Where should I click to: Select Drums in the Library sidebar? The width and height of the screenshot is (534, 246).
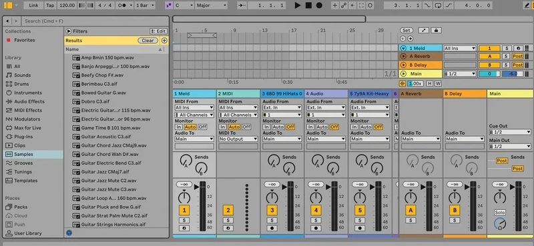click(x=21, y=84)
